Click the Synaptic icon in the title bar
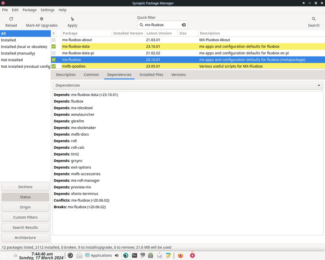The width and height of the screenshot is (325, 260). click(x=3, y=3)
